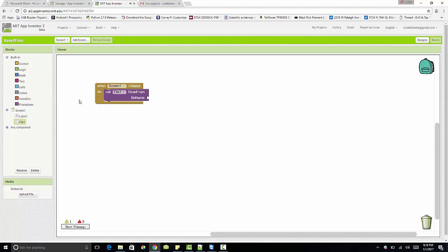
Task: Reload the page
Action: pyautogui.click(x=17, y=11)
